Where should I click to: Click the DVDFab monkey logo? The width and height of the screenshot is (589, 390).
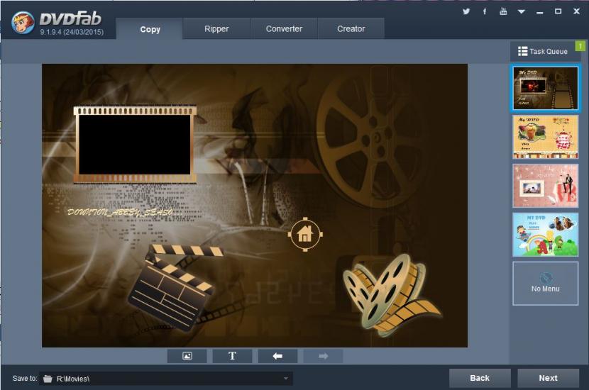[x=23, y=22]
